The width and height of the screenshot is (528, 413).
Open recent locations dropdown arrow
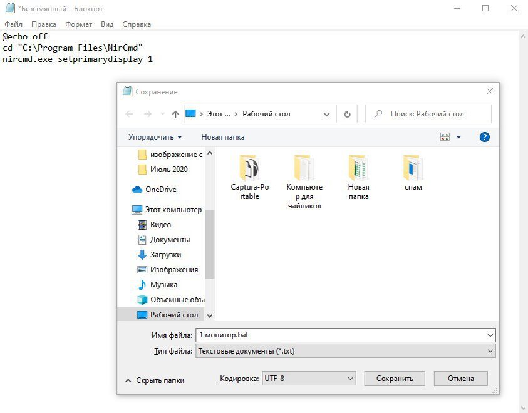pyautogui.click(x=162, y=114)
